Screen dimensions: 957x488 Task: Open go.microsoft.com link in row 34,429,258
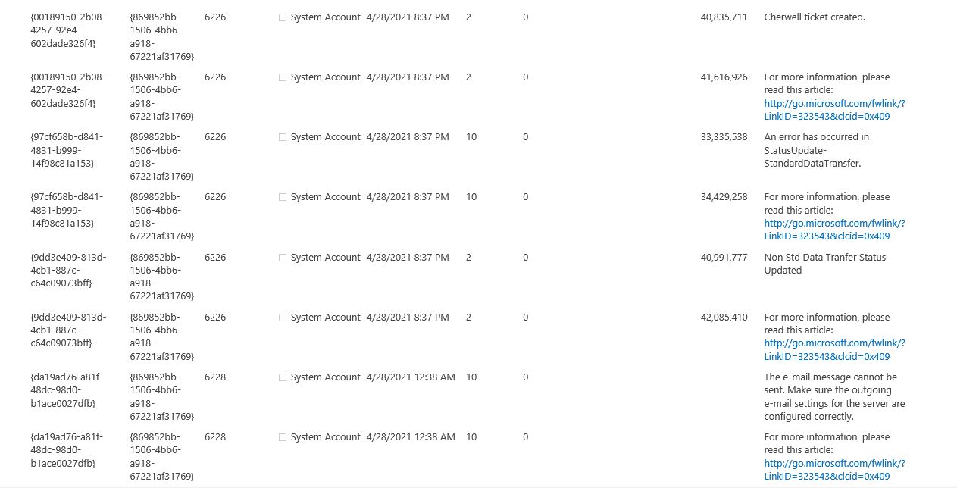tap(834, 230)
